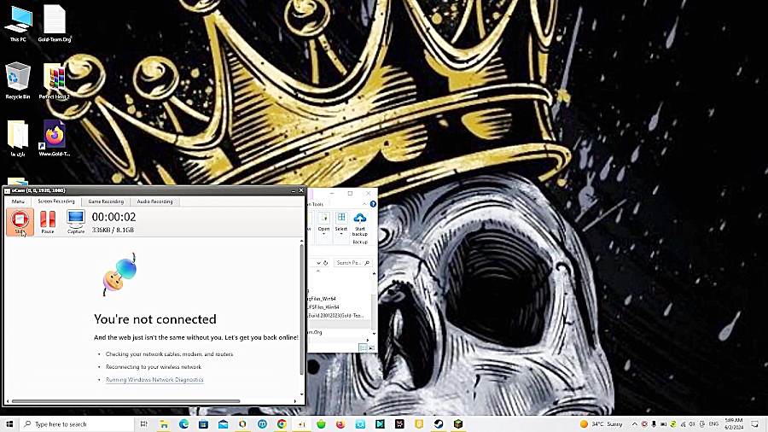Pause the oCam recording

pos(48,221)
